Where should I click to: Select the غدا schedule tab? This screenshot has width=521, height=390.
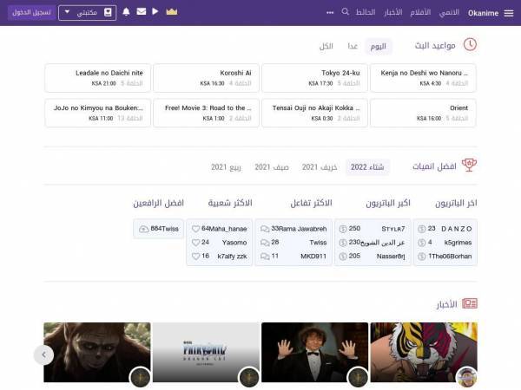tap(353, 47)
